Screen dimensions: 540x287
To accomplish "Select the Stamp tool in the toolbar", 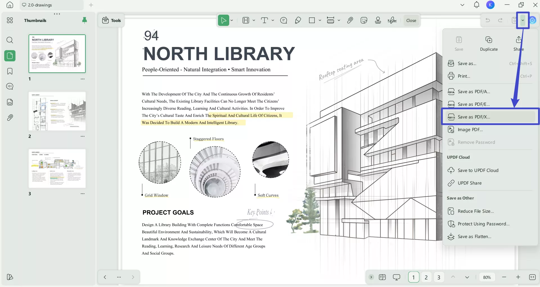I will pyautogui.click(x=378, y=20).
